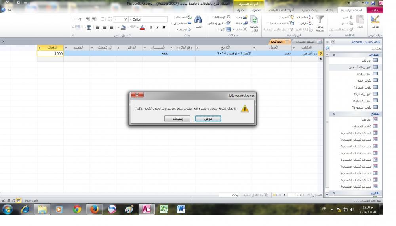396x226 pixels.
Task: Click the Refresh All icon (تحديث الكل)
Action: pyautogui.click(x=254, y=20)
